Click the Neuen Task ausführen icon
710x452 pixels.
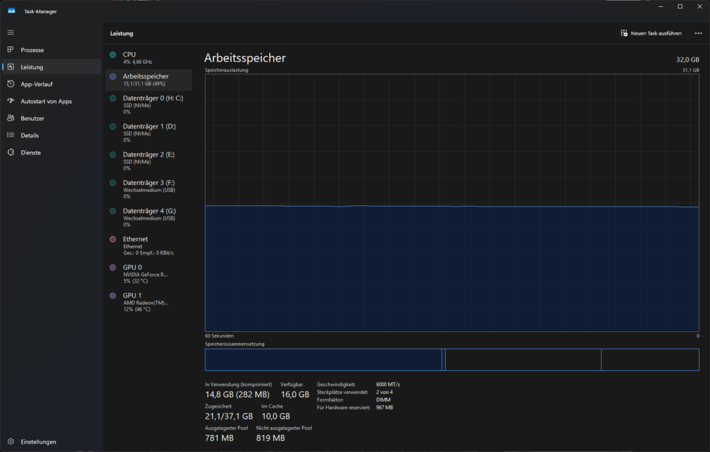click(624, 33)
